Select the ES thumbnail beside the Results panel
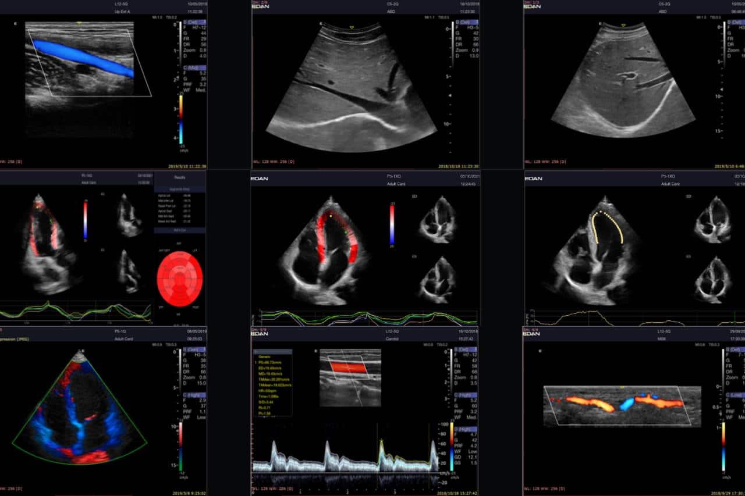The height and width of the screenshot is (496, 745). [x=129, y=270]
